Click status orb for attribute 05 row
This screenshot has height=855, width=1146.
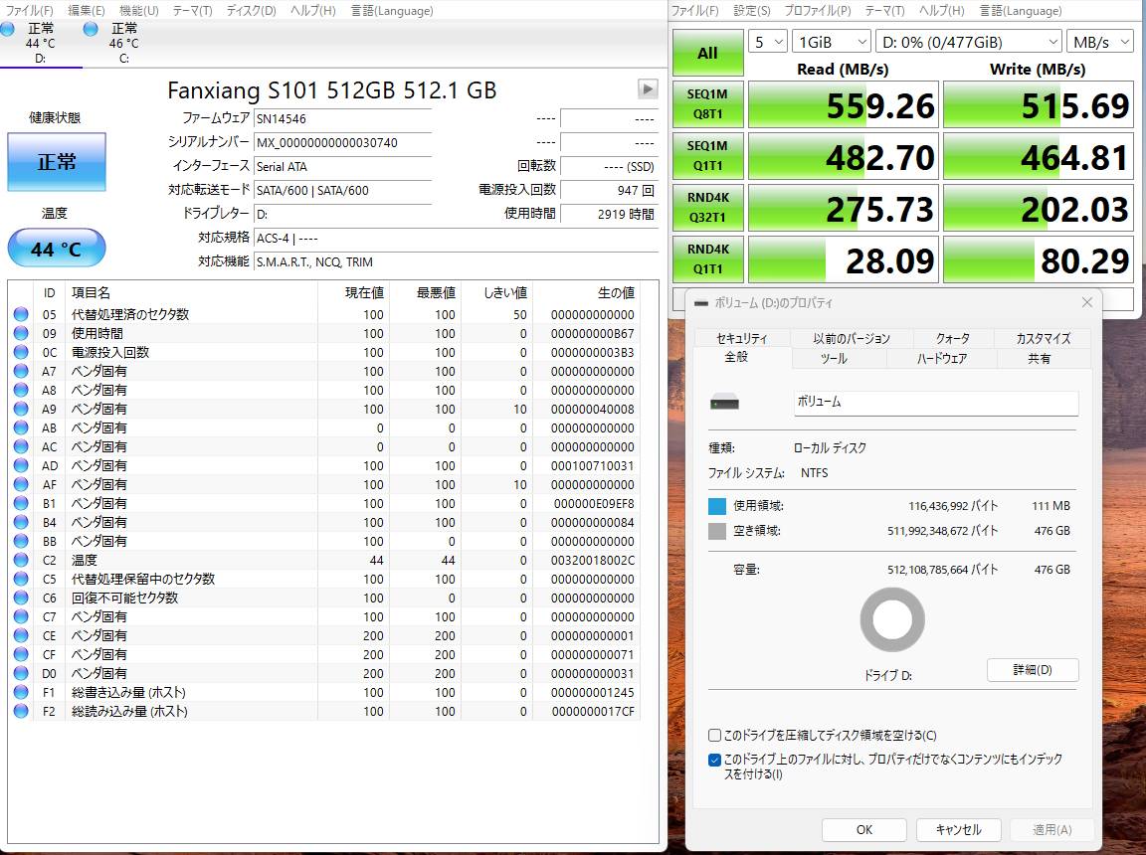click(21, 314)
